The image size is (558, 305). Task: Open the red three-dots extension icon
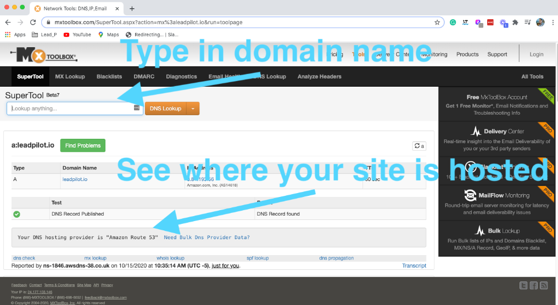pyautogui.click(x=490, y=22)
